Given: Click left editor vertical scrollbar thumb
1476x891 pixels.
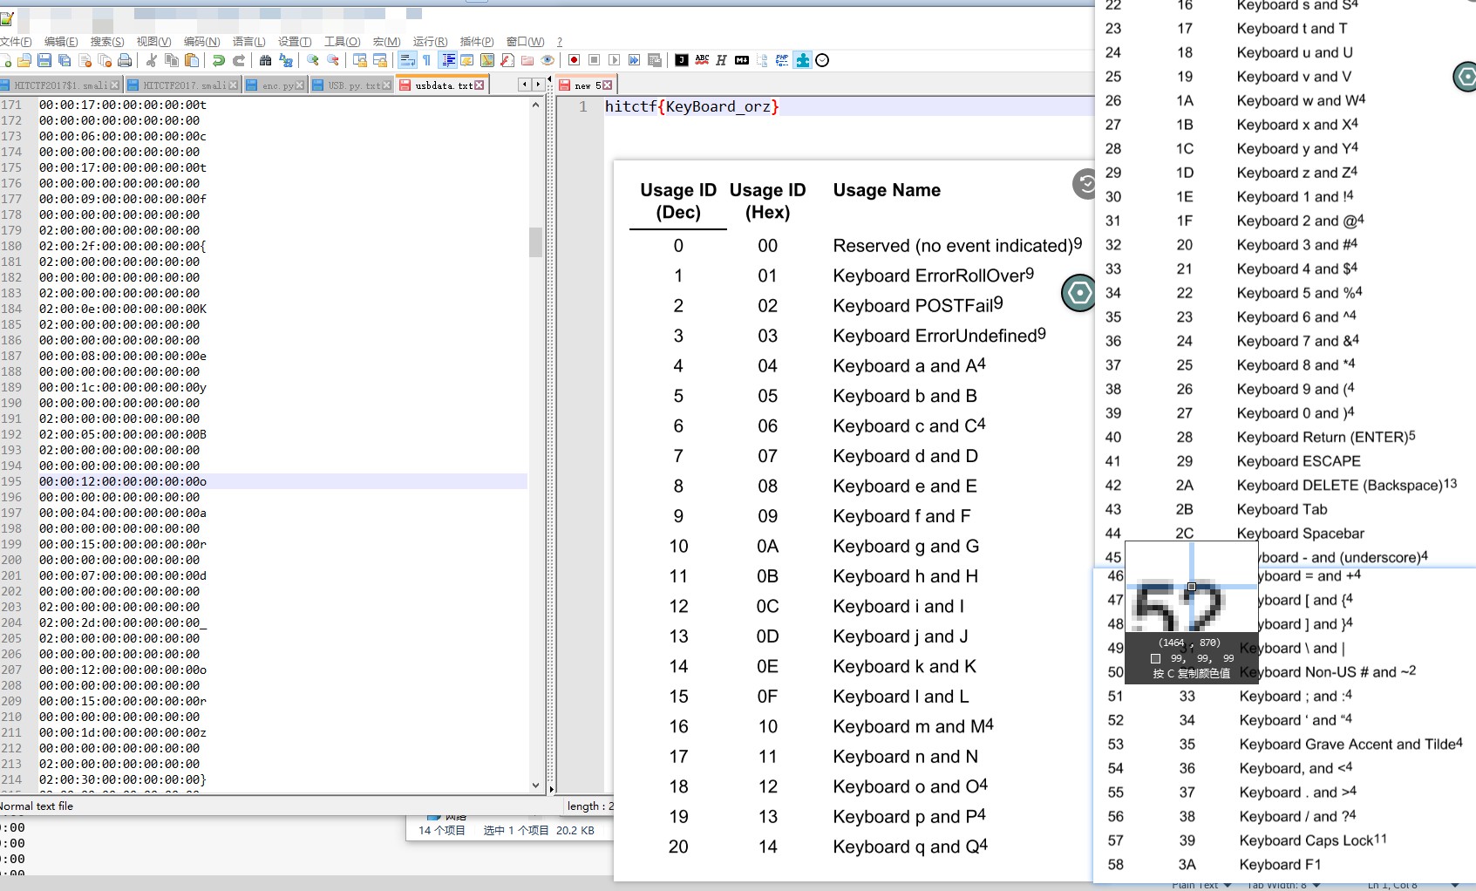Looking at the screenshot, I should point(536,241).
